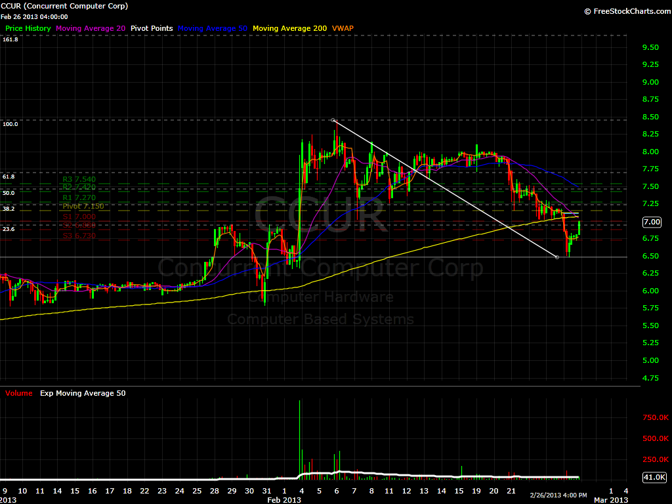Click the current price 7.00 tag
Image resolution: width=672 pixels, height=504 pixels.
(652, 222)
